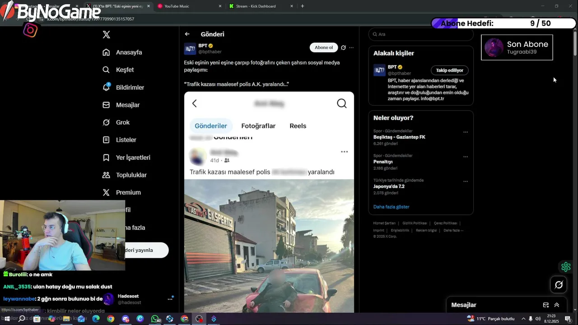Expand Daha fazla in the footer
This screenshot has width=578, height=325.
tap(453, 230)
